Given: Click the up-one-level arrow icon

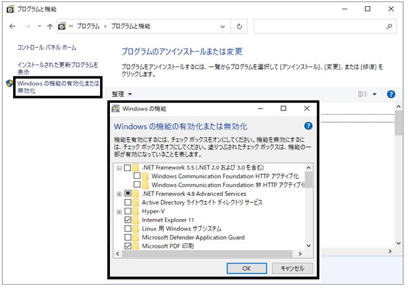Looking at the screenshot, I should (x=50, y=26).
